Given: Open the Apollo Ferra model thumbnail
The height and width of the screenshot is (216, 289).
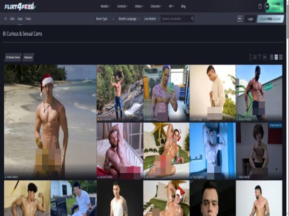Looking at the screenshot, I should click(166, 93).
